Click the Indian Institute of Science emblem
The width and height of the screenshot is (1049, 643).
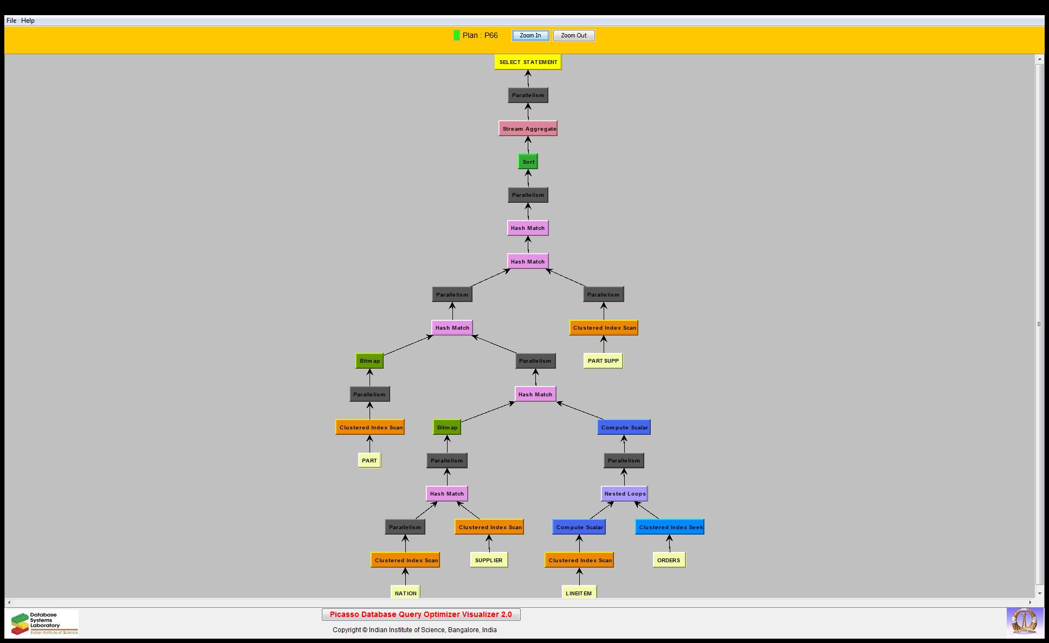(1025, 621)
